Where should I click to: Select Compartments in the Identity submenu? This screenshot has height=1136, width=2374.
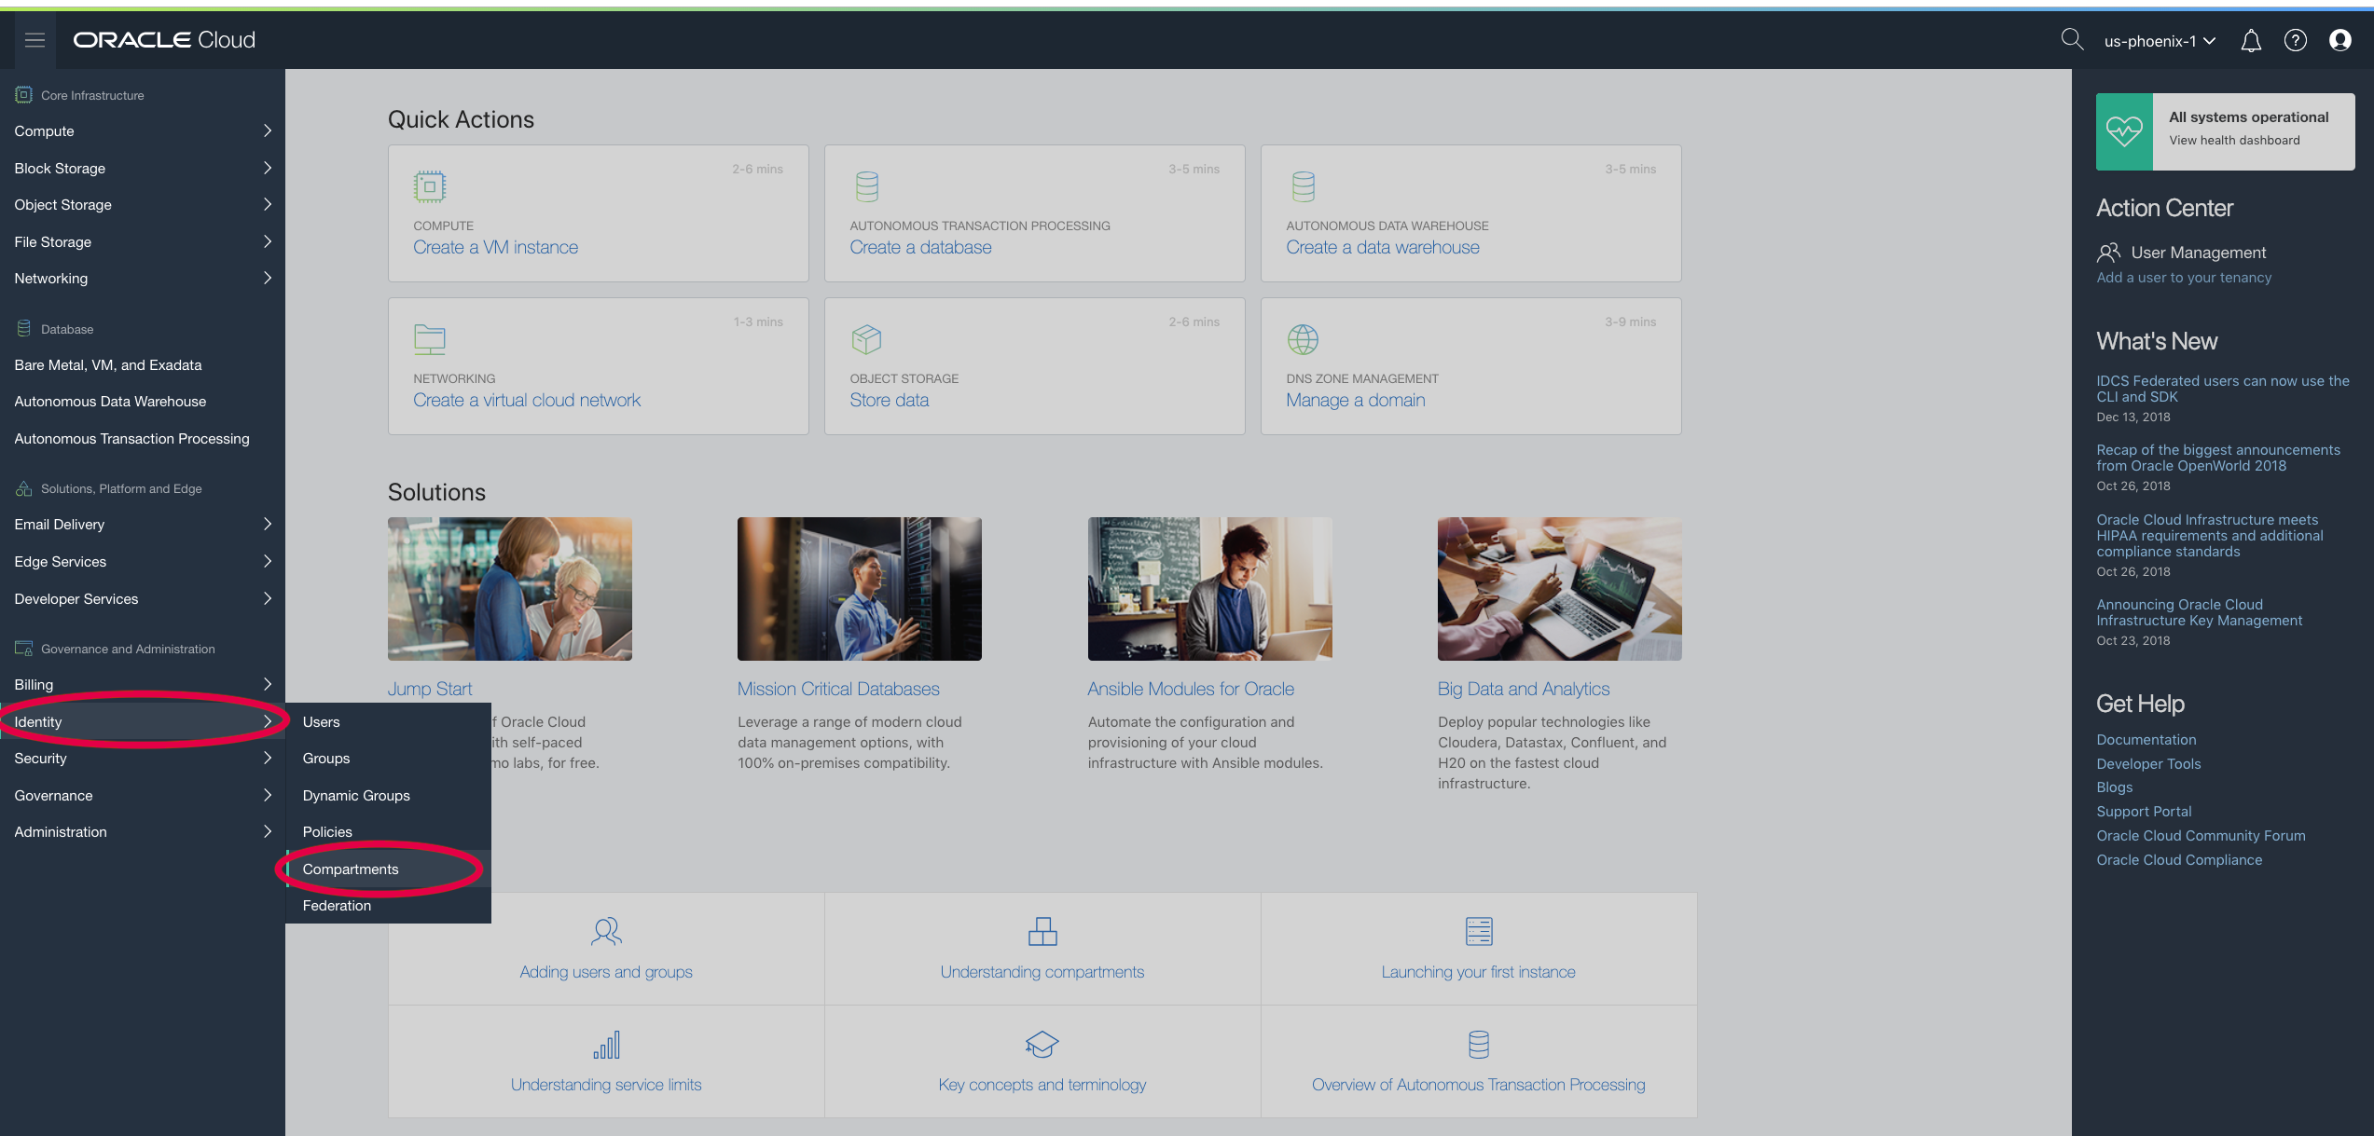[x=351, y=869]
